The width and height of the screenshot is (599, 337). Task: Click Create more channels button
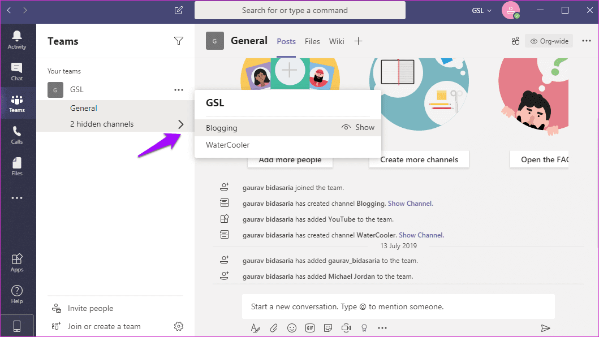(419, 159)
